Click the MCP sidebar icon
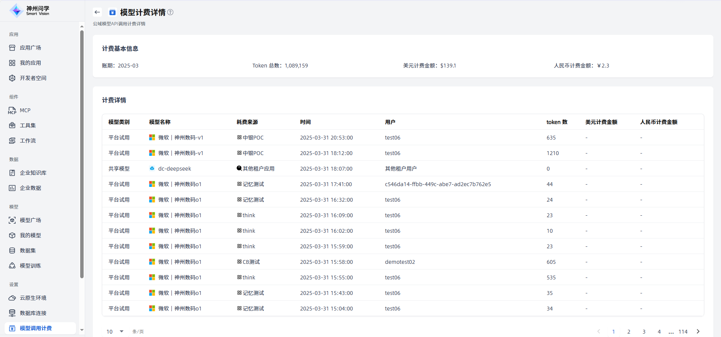Image resolution: width=721 pixels, height=337 pixels. 12,110
